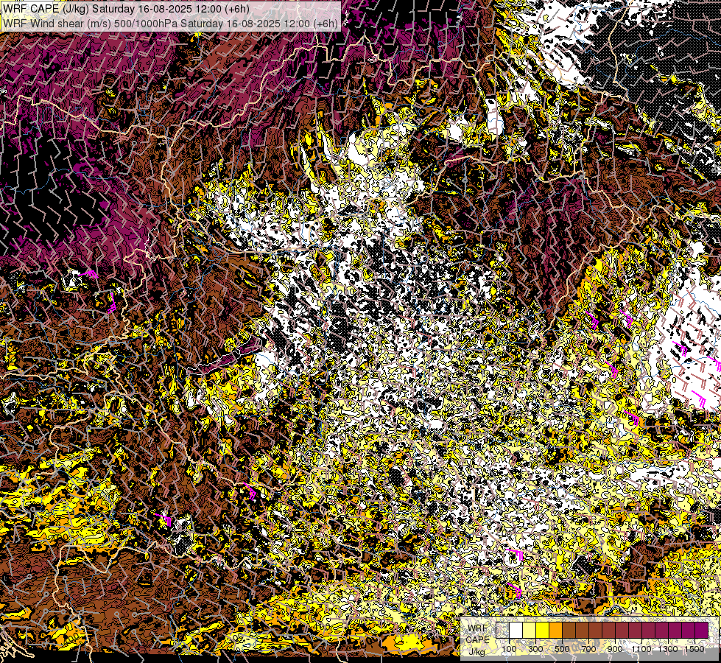Click the 700 legend value label

pyautogui.click(x=588, y=649)
